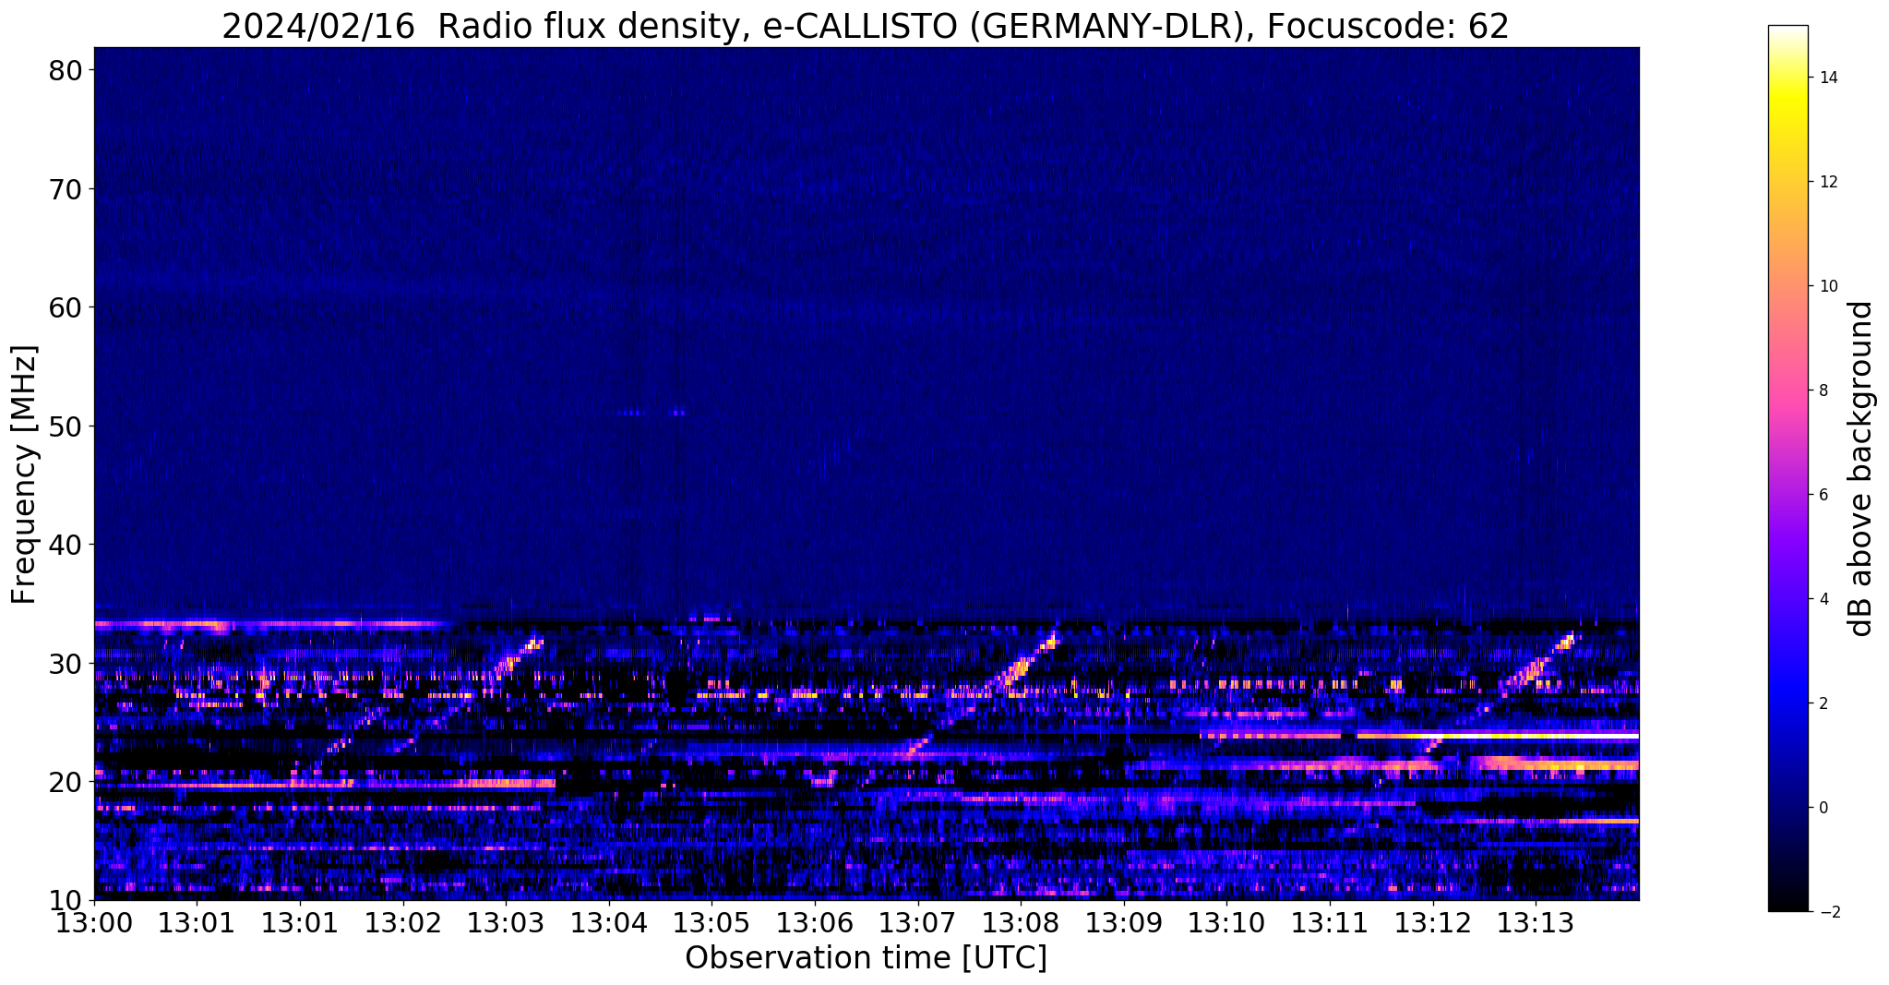Click the "Frequency [MHz]" y-axis label
The width and height of the screenshot is (1889, 985).
(x=25, y=474)
